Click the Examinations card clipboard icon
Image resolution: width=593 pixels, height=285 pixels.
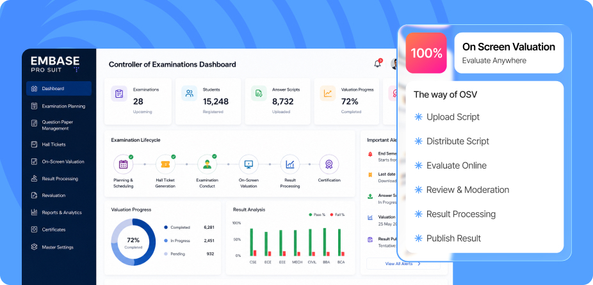coord(118,93)
